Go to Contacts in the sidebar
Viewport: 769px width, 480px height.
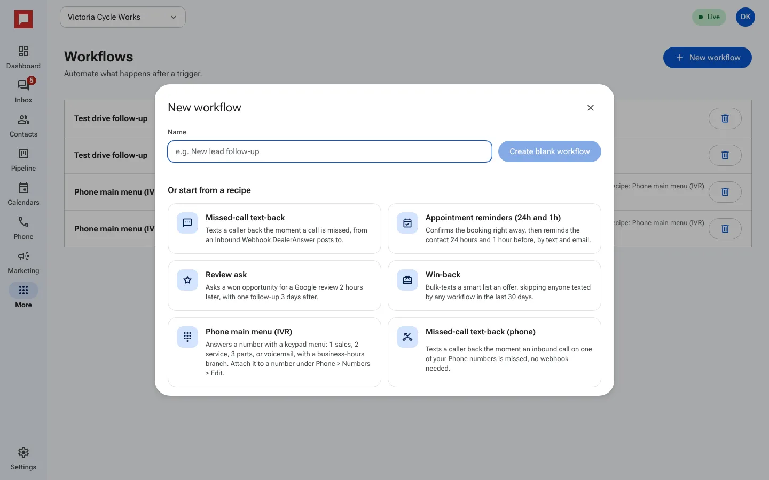23,126
